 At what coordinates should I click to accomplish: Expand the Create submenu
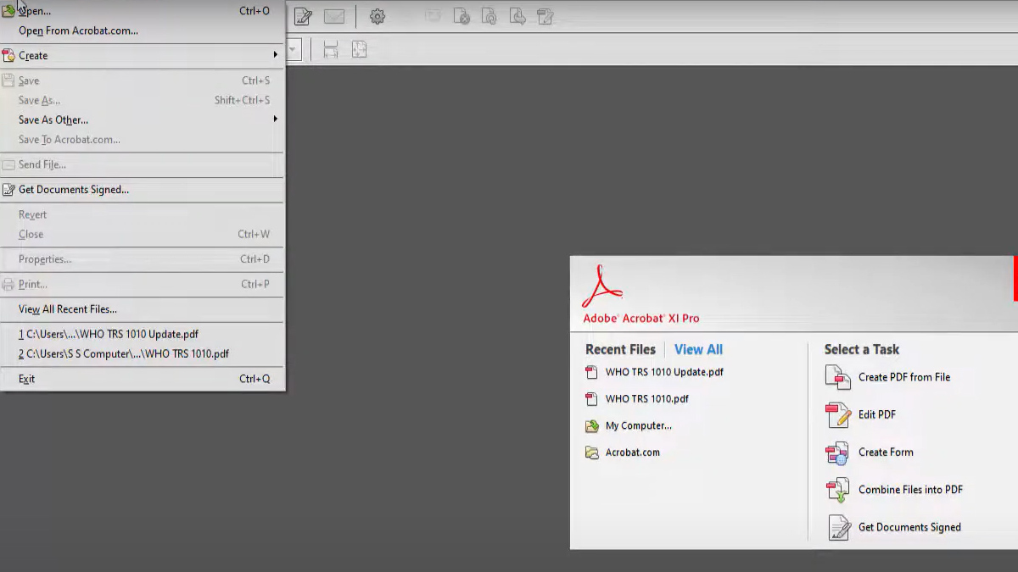tap(143, 56)
